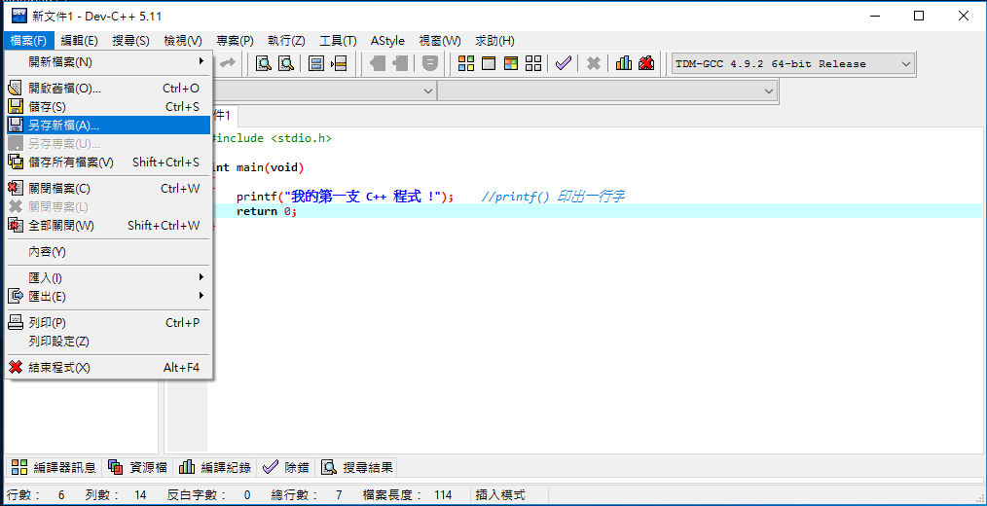
Task: Open the Find search toolbar icon
Action: point(264,63)
